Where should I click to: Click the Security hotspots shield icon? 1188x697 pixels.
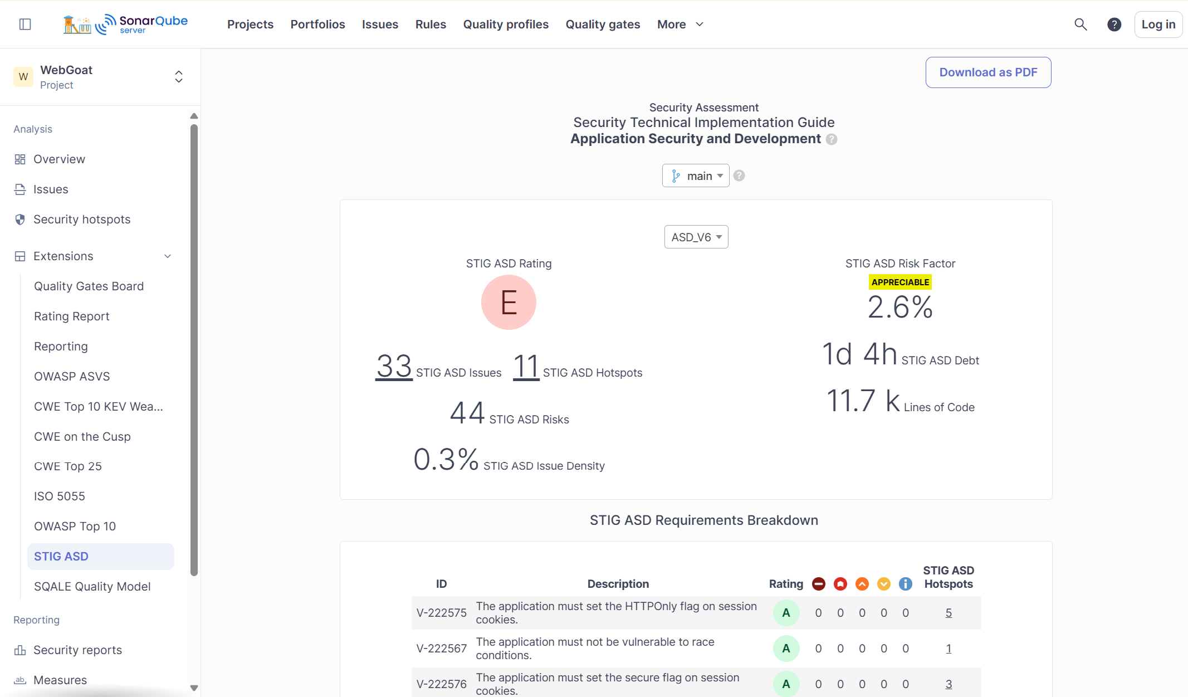click(20, 220)
